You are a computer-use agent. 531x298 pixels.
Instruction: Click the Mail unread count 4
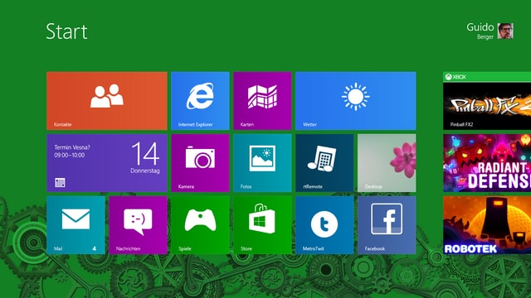point(94,248)
